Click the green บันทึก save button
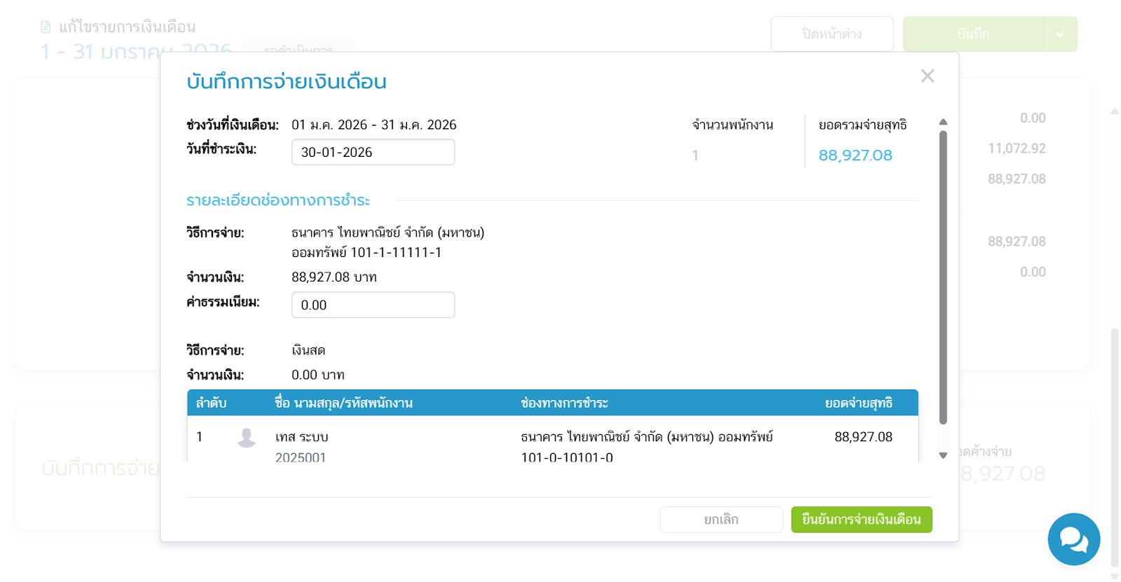 pos(972,34)
